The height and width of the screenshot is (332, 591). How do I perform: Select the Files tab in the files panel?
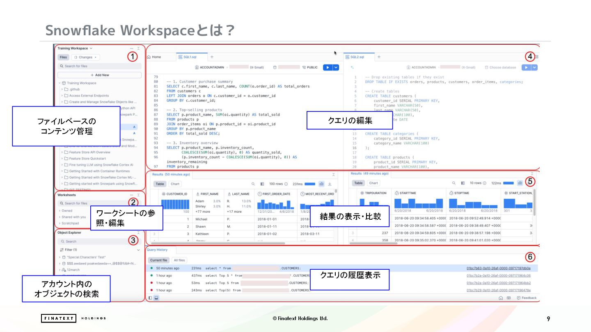coord(63,57)
